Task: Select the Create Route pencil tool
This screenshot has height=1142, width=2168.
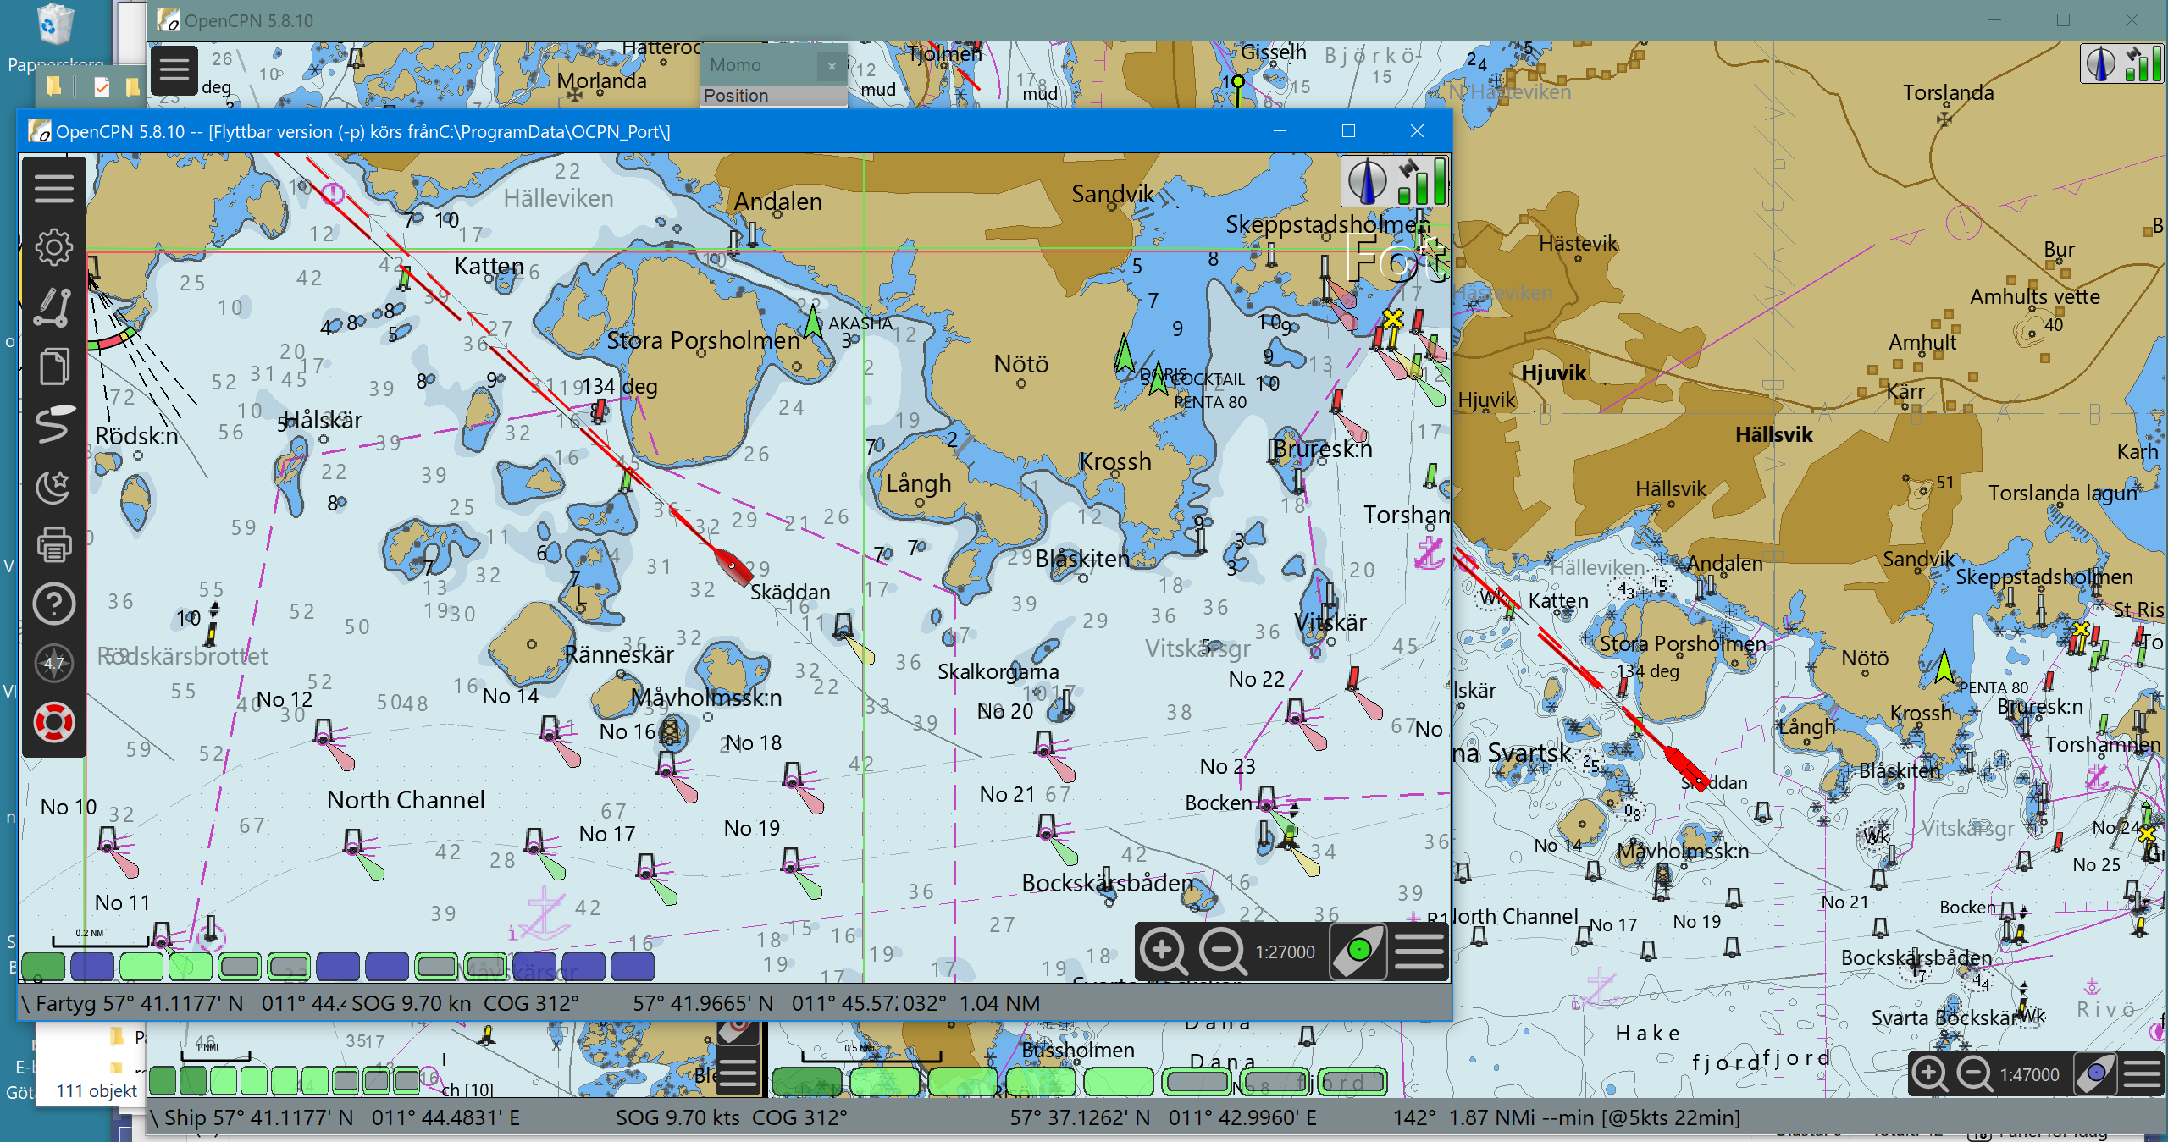Action: tap(53, 307)
